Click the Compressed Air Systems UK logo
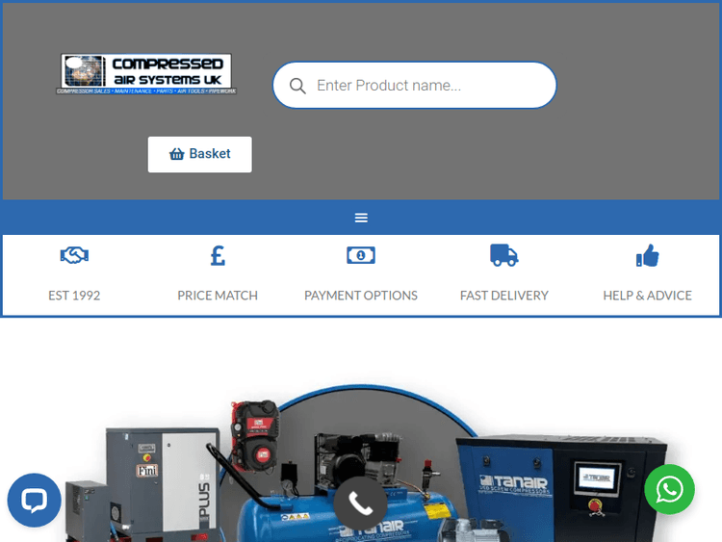 tap(146, 74)
